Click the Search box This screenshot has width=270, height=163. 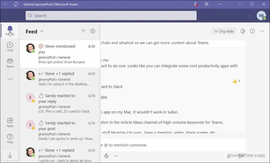tap(111, 16)
